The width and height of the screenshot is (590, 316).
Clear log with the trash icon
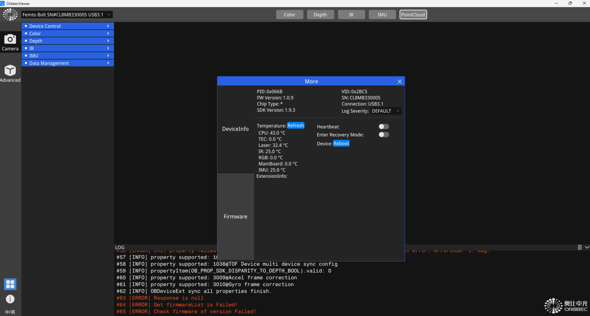[580, 247]
